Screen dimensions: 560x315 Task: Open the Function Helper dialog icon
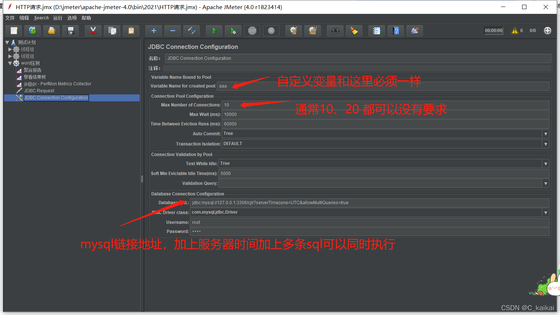377,31
